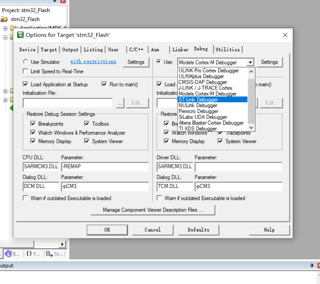320x284 pixels.
Task: Select the Use hardware debugger radio button
Action: pos(159,62)
